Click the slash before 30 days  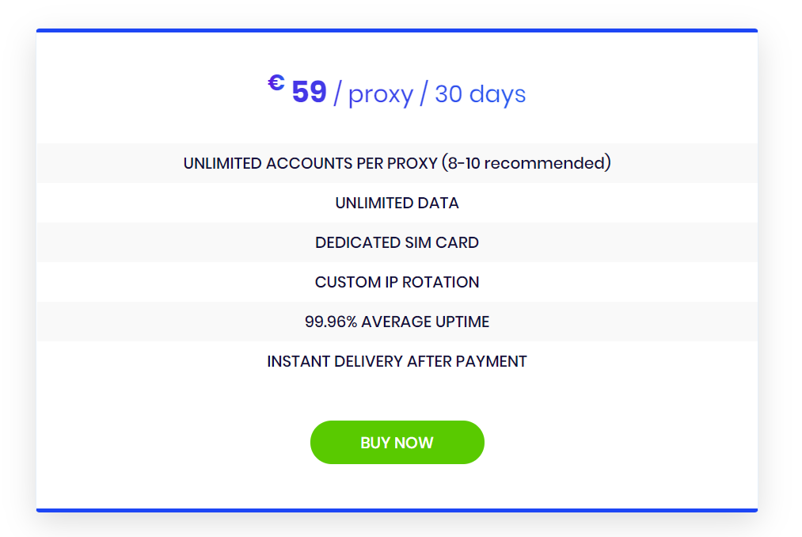(x=424, y=93)
